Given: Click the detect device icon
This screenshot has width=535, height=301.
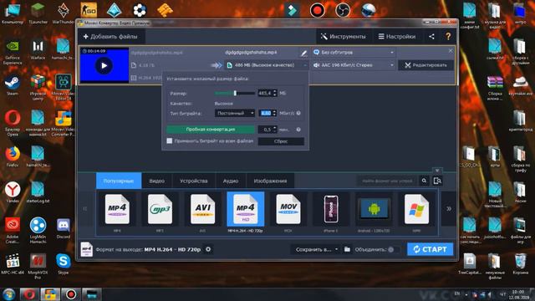Looking at the screenshot, I should tap(437, 181).
